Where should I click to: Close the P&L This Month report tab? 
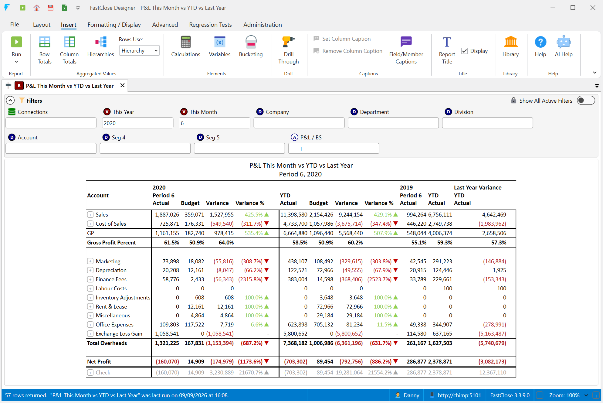pos(122,86)
